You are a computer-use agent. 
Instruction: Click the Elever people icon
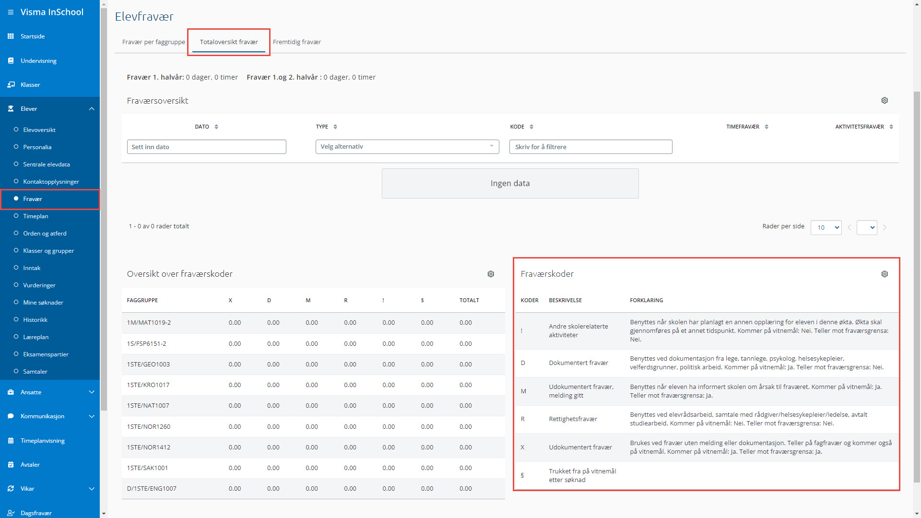(11, 109)
